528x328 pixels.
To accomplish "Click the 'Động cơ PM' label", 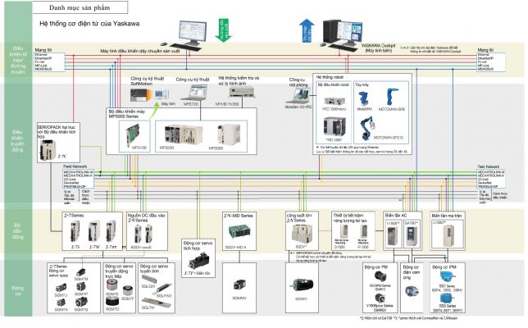I will [376, 266].
